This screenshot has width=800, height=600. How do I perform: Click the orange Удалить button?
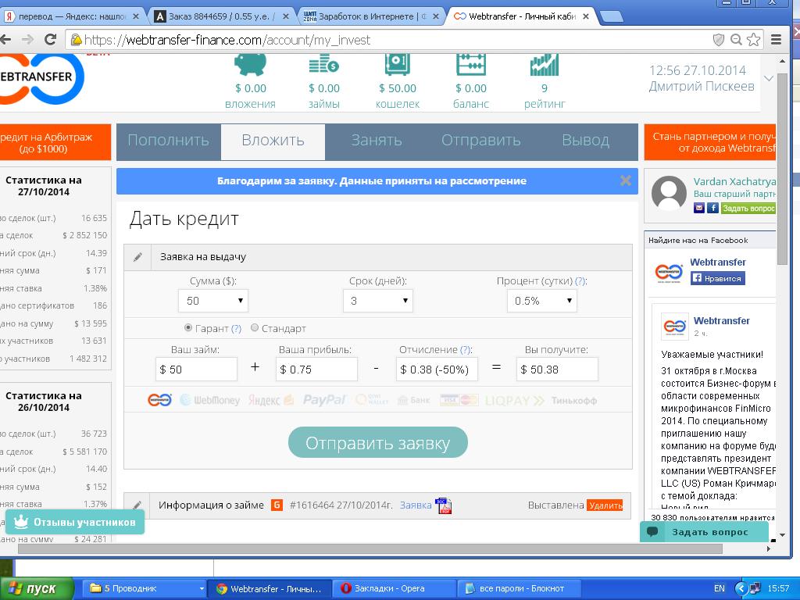605,505
